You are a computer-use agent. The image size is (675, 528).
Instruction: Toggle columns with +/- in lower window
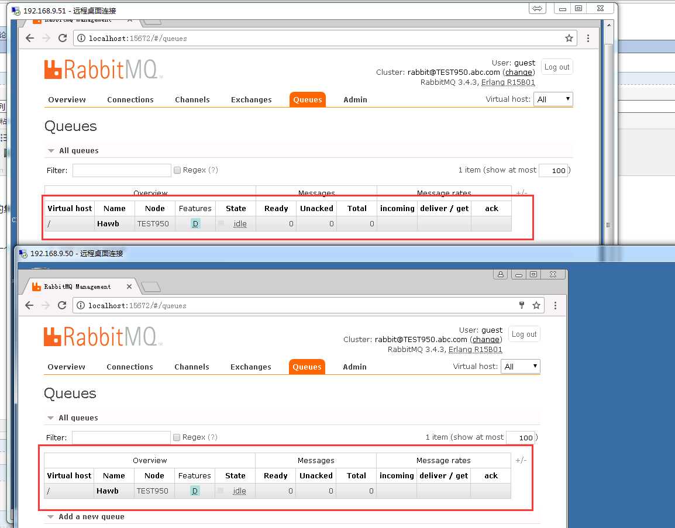(x=521, y=460)
